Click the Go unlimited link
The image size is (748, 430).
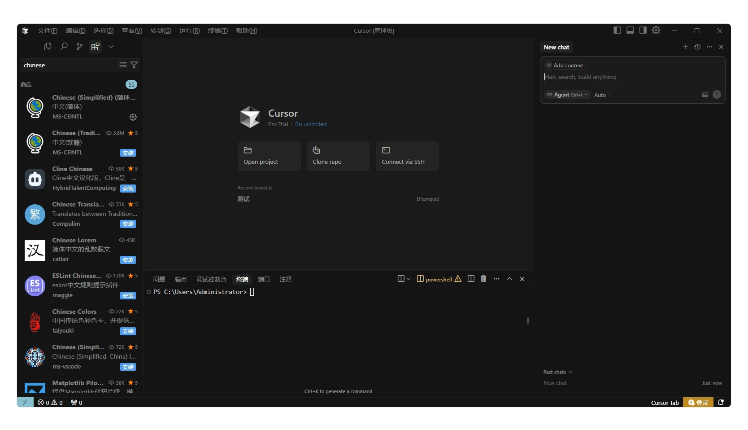310,124
